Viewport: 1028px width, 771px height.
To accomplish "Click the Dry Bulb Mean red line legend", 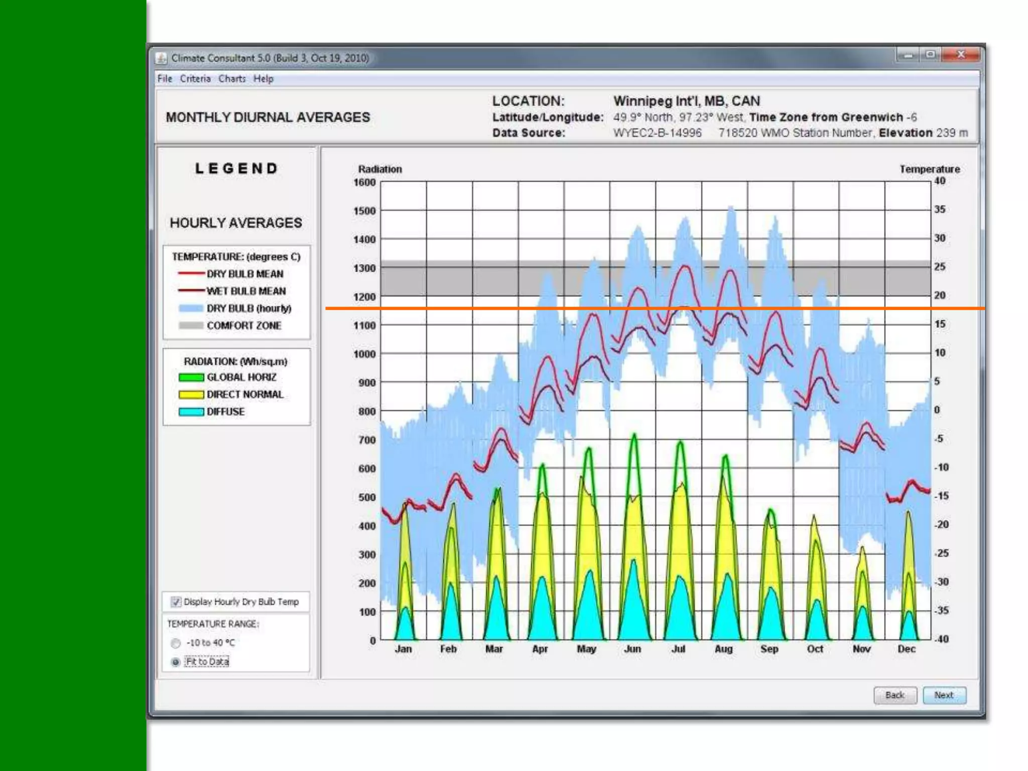I will [x=191, y=274].
